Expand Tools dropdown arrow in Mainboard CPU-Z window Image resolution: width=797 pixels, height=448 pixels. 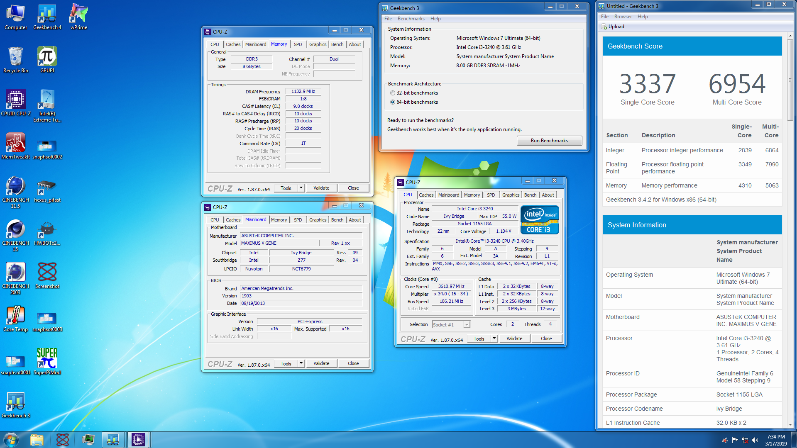[x=301, y=363]
